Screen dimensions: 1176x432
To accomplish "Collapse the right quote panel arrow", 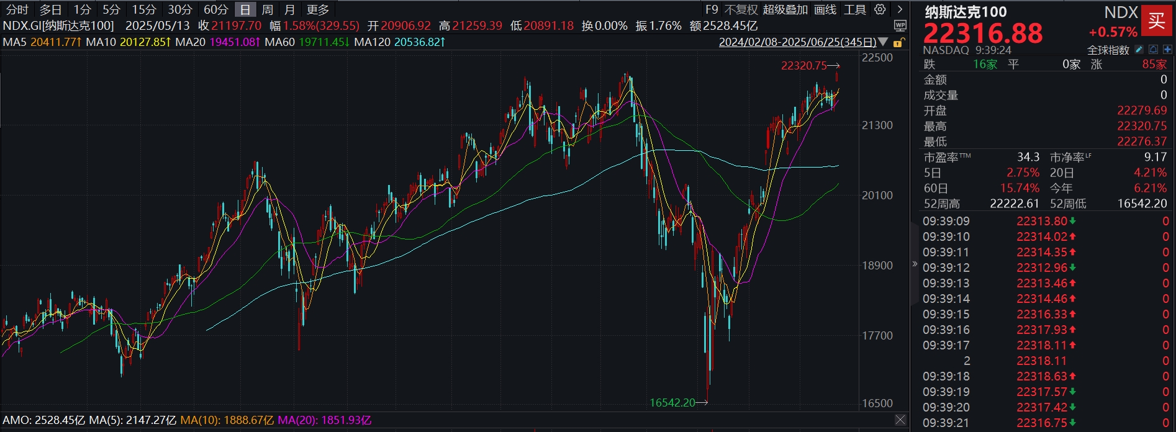I will [914, 264].
